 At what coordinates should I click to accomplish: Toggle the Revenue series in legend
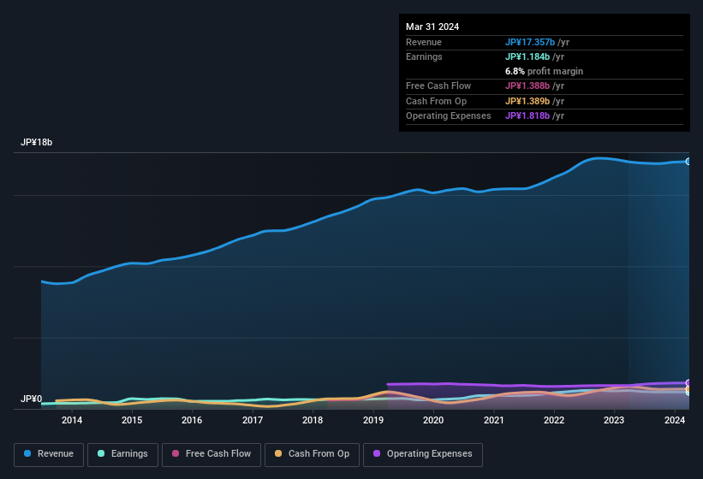click(x=49, y=454)
